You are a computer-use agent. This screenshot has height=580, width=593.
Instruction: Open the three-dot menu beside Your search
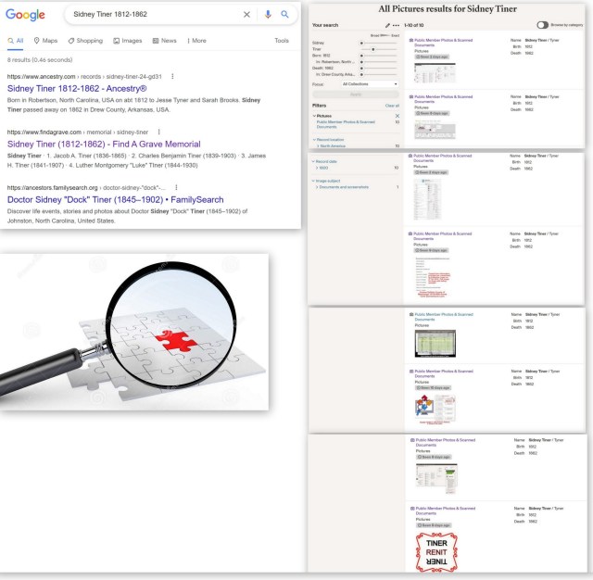[396, 24]
